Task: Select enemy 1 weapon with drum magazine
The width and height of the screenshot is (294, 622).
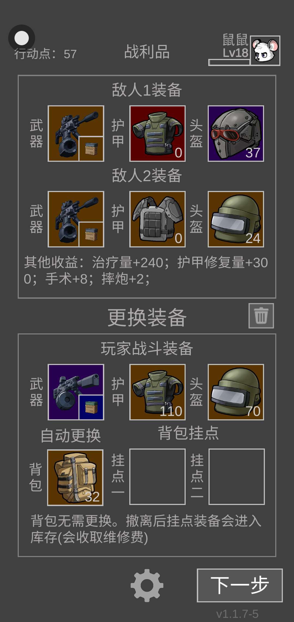Action: coord(76,133)
